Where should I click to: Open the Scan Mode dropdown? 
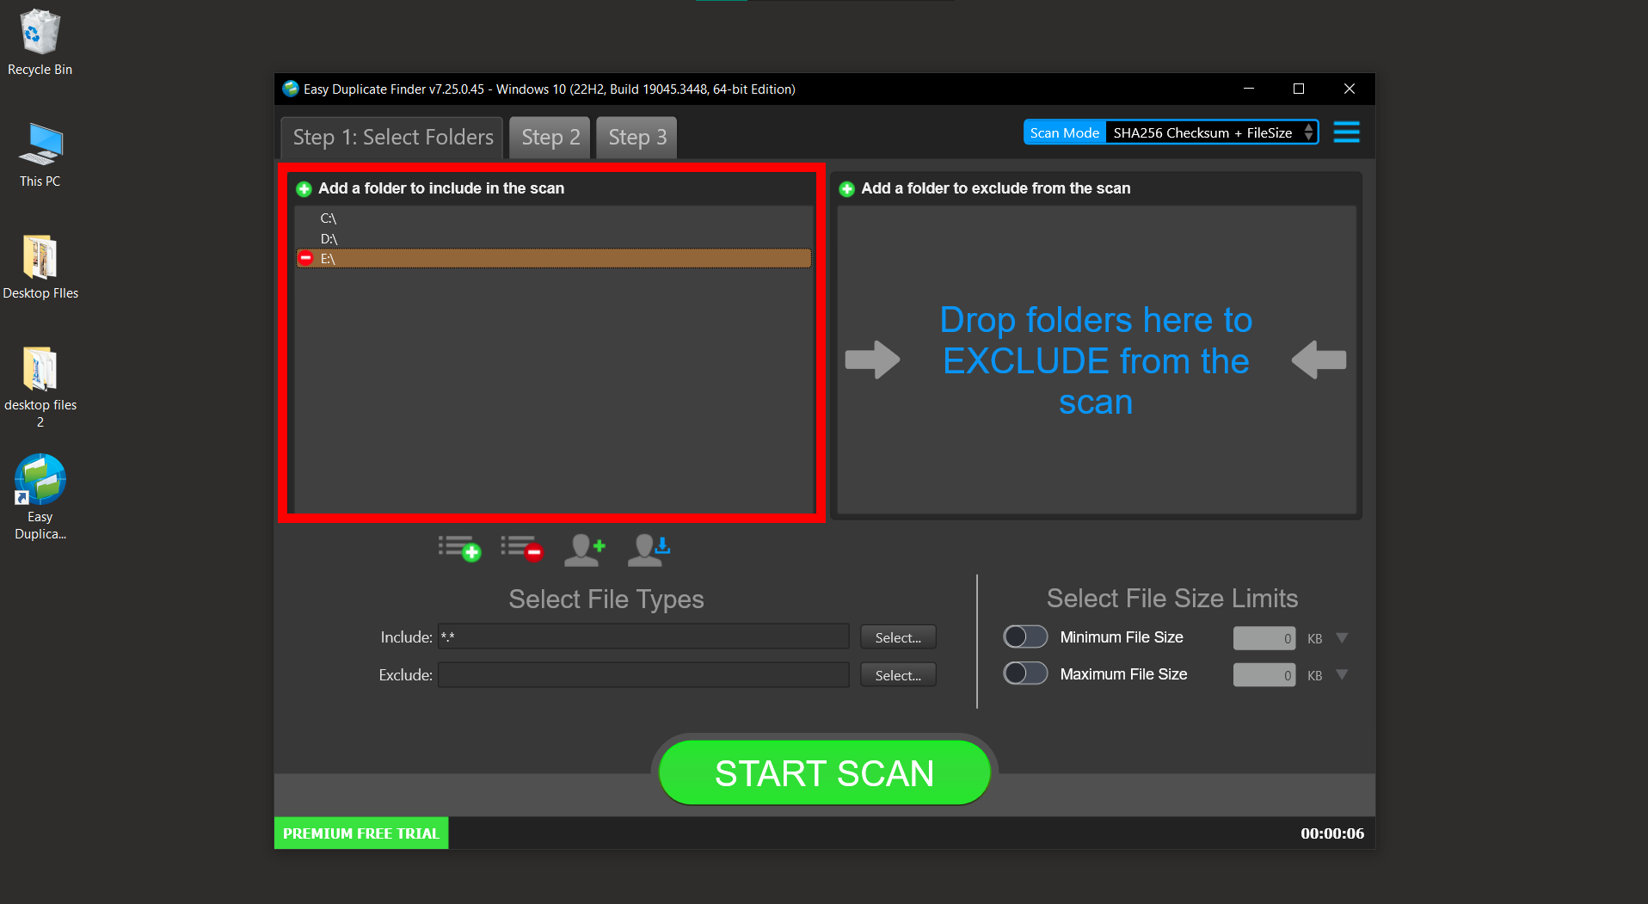pos(1211,132)
